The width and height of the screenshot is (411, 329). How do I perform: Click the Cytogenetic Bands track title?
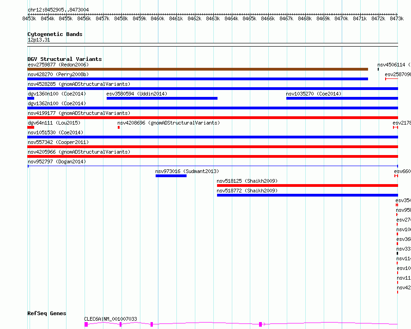(x=54, y=34)
